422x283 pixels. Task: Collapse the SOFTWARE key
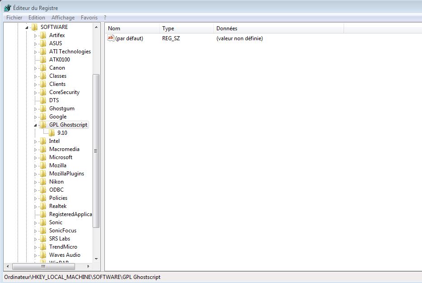(27, 28)
